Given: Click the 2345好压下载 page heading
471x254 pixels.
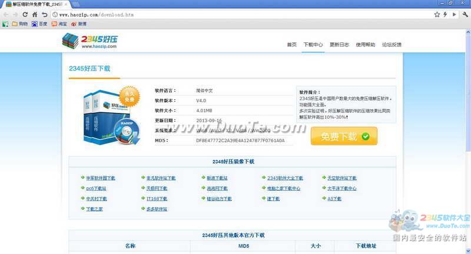Looking at the screenshot, I should pos(89,68).
